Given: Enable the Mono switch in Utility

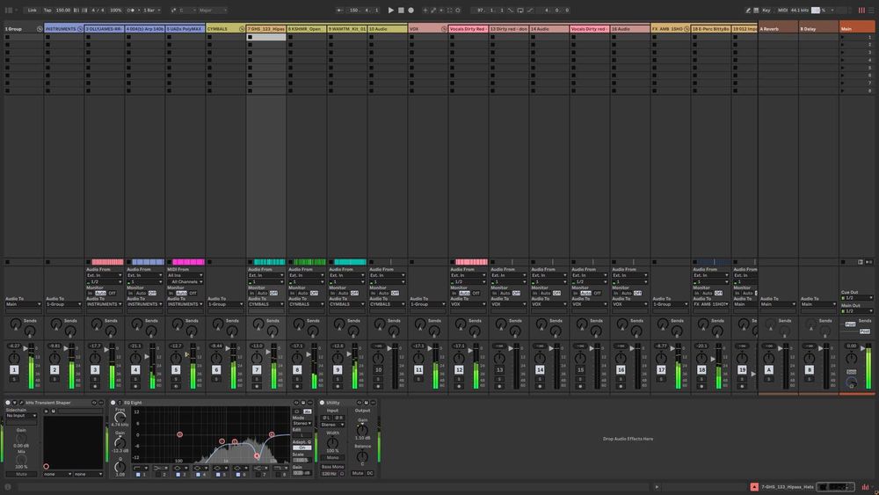Looking at the screenshot, I should click(332, 457).
